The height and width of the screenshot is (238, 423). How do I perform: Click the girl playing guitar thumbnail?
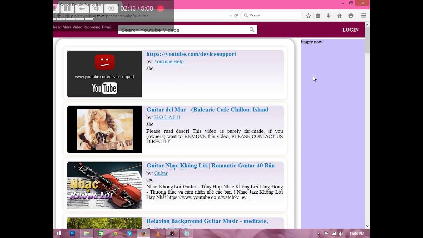[x=104, y=130]
